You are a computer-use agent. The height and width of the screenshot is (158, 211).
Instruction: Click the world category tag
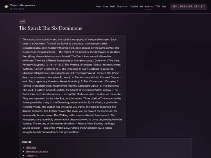coord(23,21)
